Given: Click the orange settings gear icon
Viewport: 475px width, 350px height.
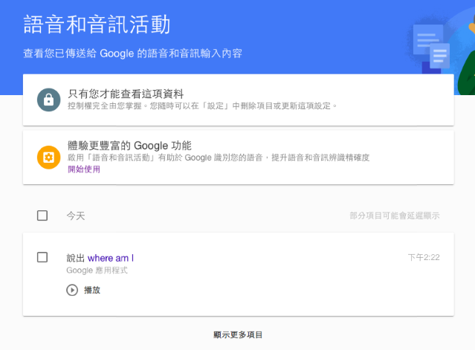Looking at the screenshot, I should click(48, 158).
